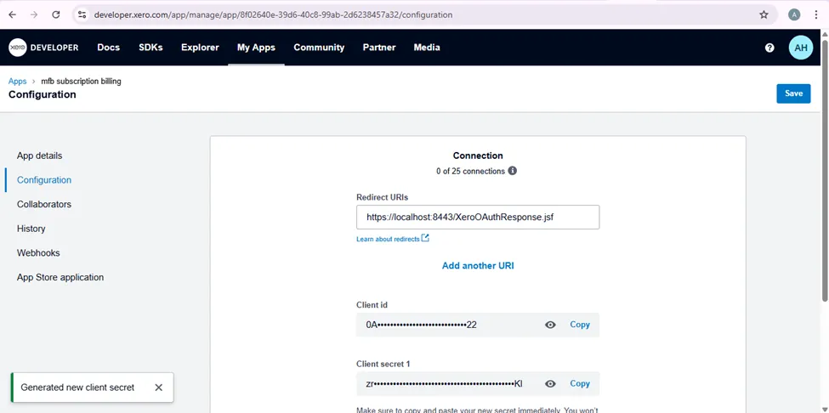Click the Configuration page heading
Viewport: 829px width, 413px height.
43,94
